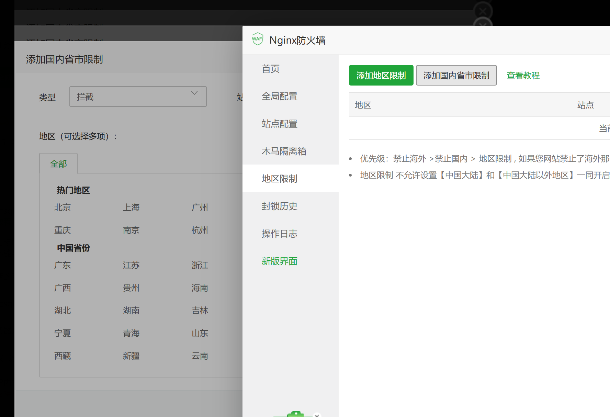The image size is (610, 417).
Task: Select 云南 province
Action: click(200, 356)
